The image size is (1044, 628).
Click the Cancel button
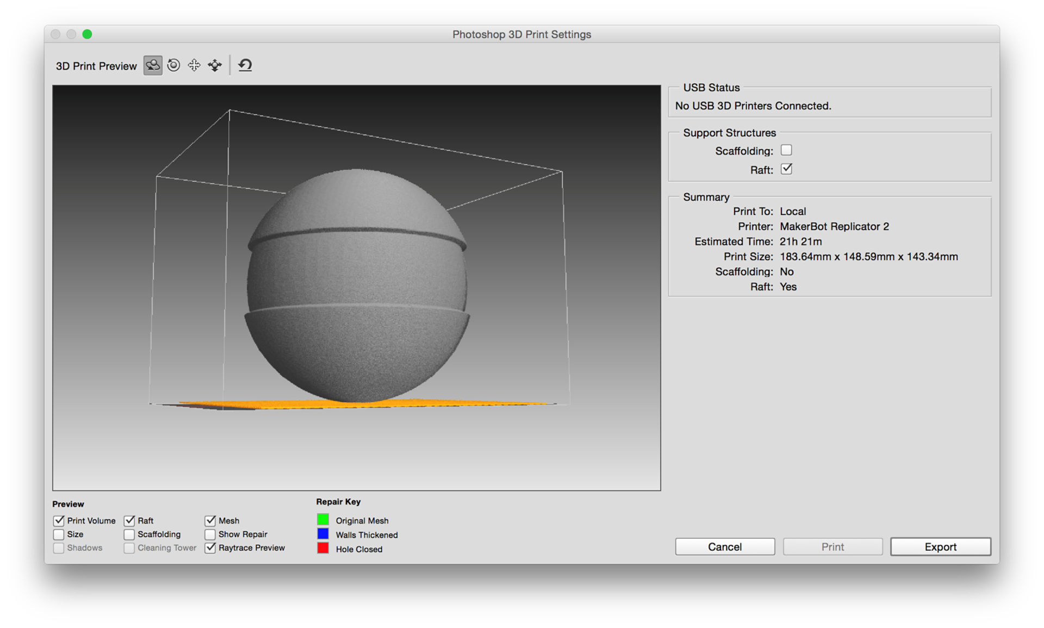point(724,546)
